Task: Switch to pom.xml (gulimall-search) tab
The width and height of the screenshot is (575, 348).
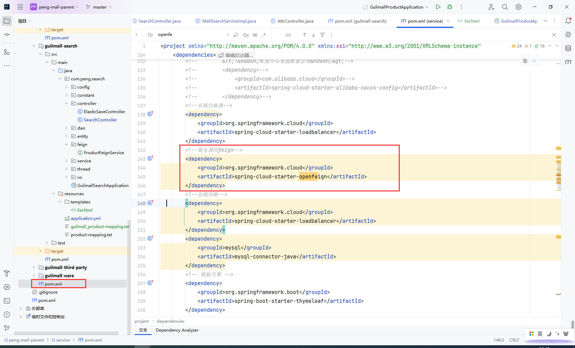Action: click(x=357, y=21)
